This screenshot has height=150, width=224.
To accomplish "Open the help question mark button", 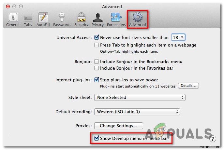I will [213, 139].
